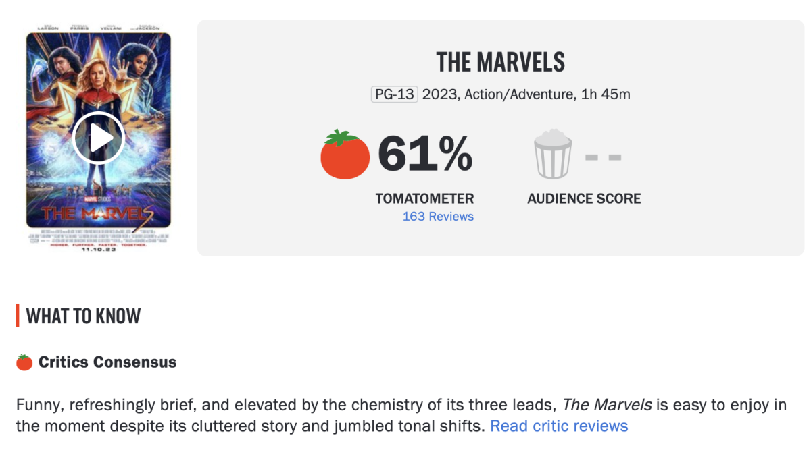Open the Read critic reviews link
Viewport: 811px width, 473px height.
tap(559, 426)
